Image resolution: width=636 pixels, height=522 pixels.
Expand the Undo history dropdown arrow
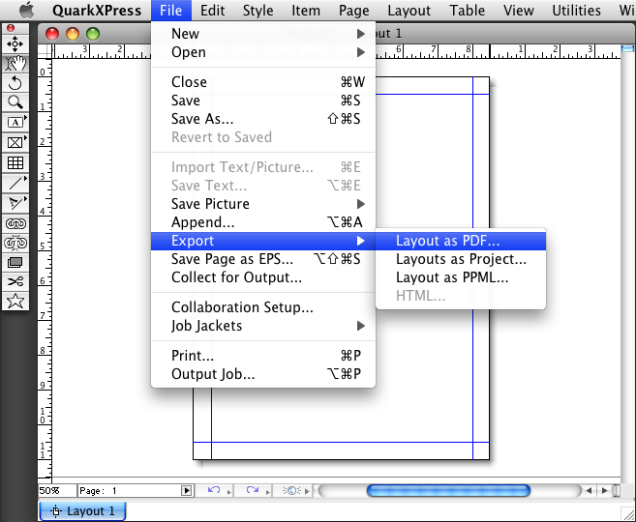[228, 492]
